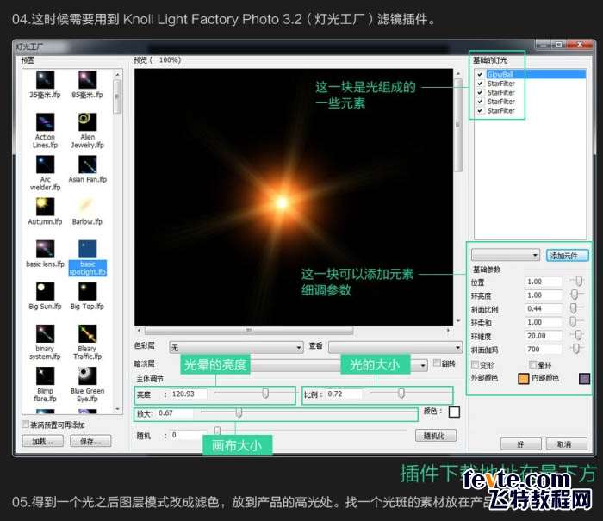The width and height of the screenshot is (603, 521).
Task: Select the Big Top.lfp preset
Action: tap(87, 291)
